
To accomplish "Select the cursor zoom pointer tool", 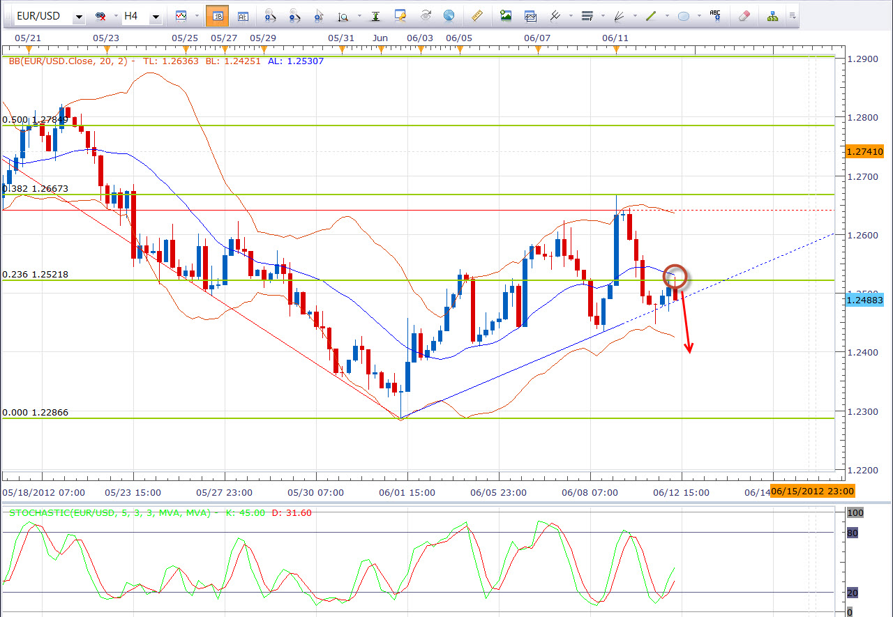I will pos(319,15).
